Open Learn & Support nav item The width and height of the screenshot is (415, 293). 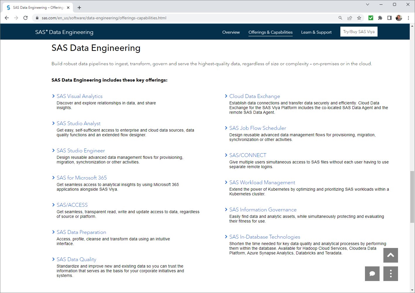coord(316,32)
